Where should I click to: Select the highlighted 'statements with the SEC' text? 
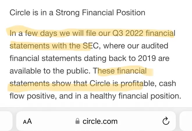click(x=49, y=46)
